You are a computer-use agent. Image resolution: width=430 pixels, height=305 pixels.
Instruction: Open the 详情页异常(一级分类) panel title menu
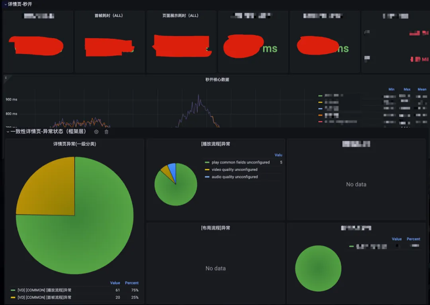click(x=74, y=144)
